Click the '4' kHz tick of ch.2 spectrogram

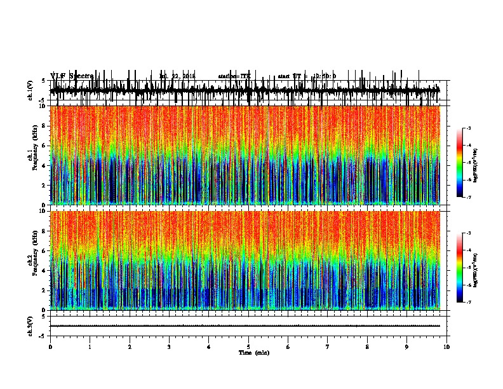point(44,271)
